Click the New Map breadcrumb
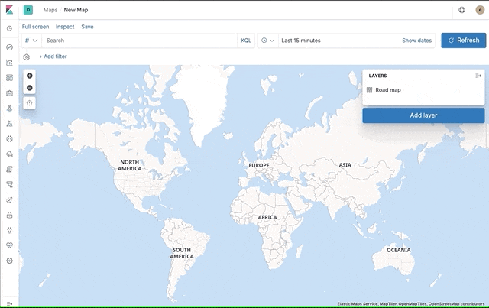 point(76,10)
